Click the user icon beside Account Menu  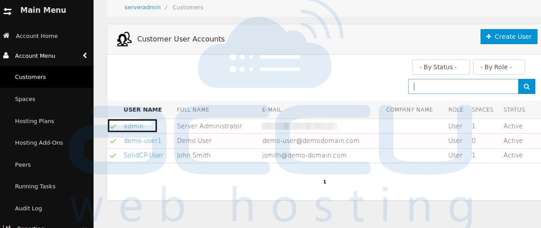pyautogui.click(x=6, y=56)
